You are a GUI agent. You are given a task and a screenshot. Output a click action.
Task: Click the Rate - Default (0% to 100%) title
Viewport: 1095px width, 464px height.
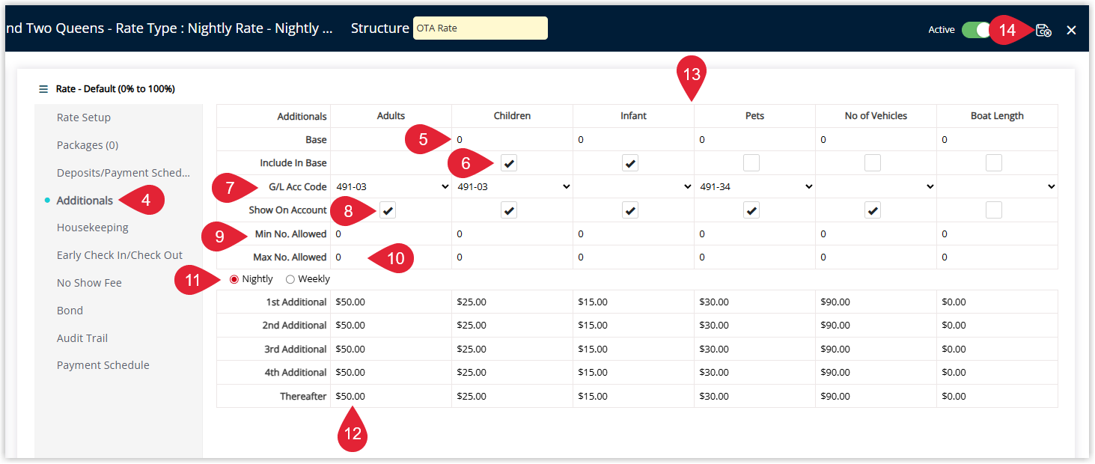pyautogui.click(x=115, y=89)
